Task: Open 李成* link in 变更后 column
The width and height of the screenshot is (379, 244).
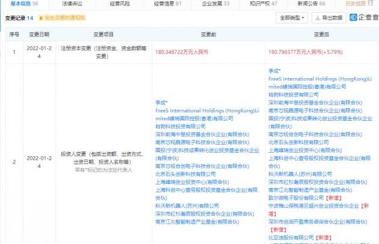Action: (x=274, y=71)
